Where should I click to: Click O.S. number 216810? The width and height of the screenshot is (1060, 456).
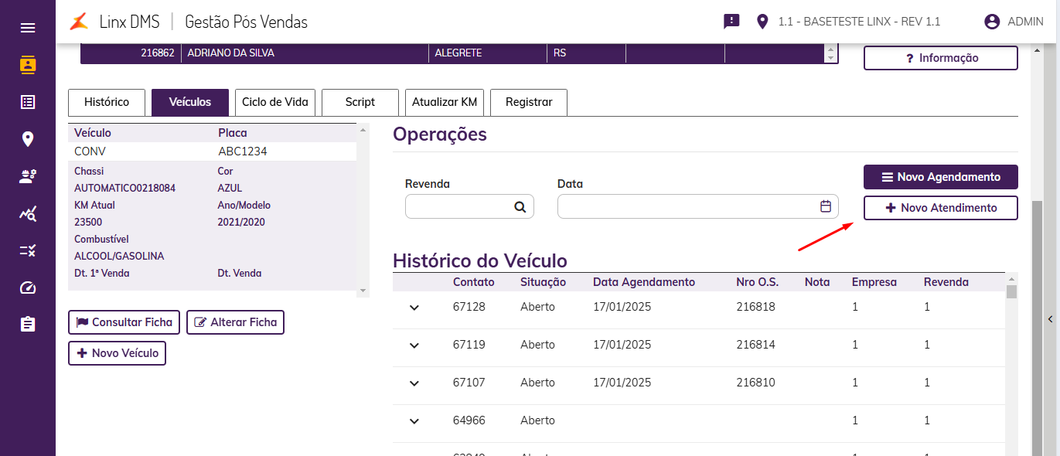(756, 383)
